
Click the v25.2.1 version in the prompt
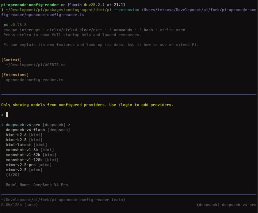click(x=96, y=5)
